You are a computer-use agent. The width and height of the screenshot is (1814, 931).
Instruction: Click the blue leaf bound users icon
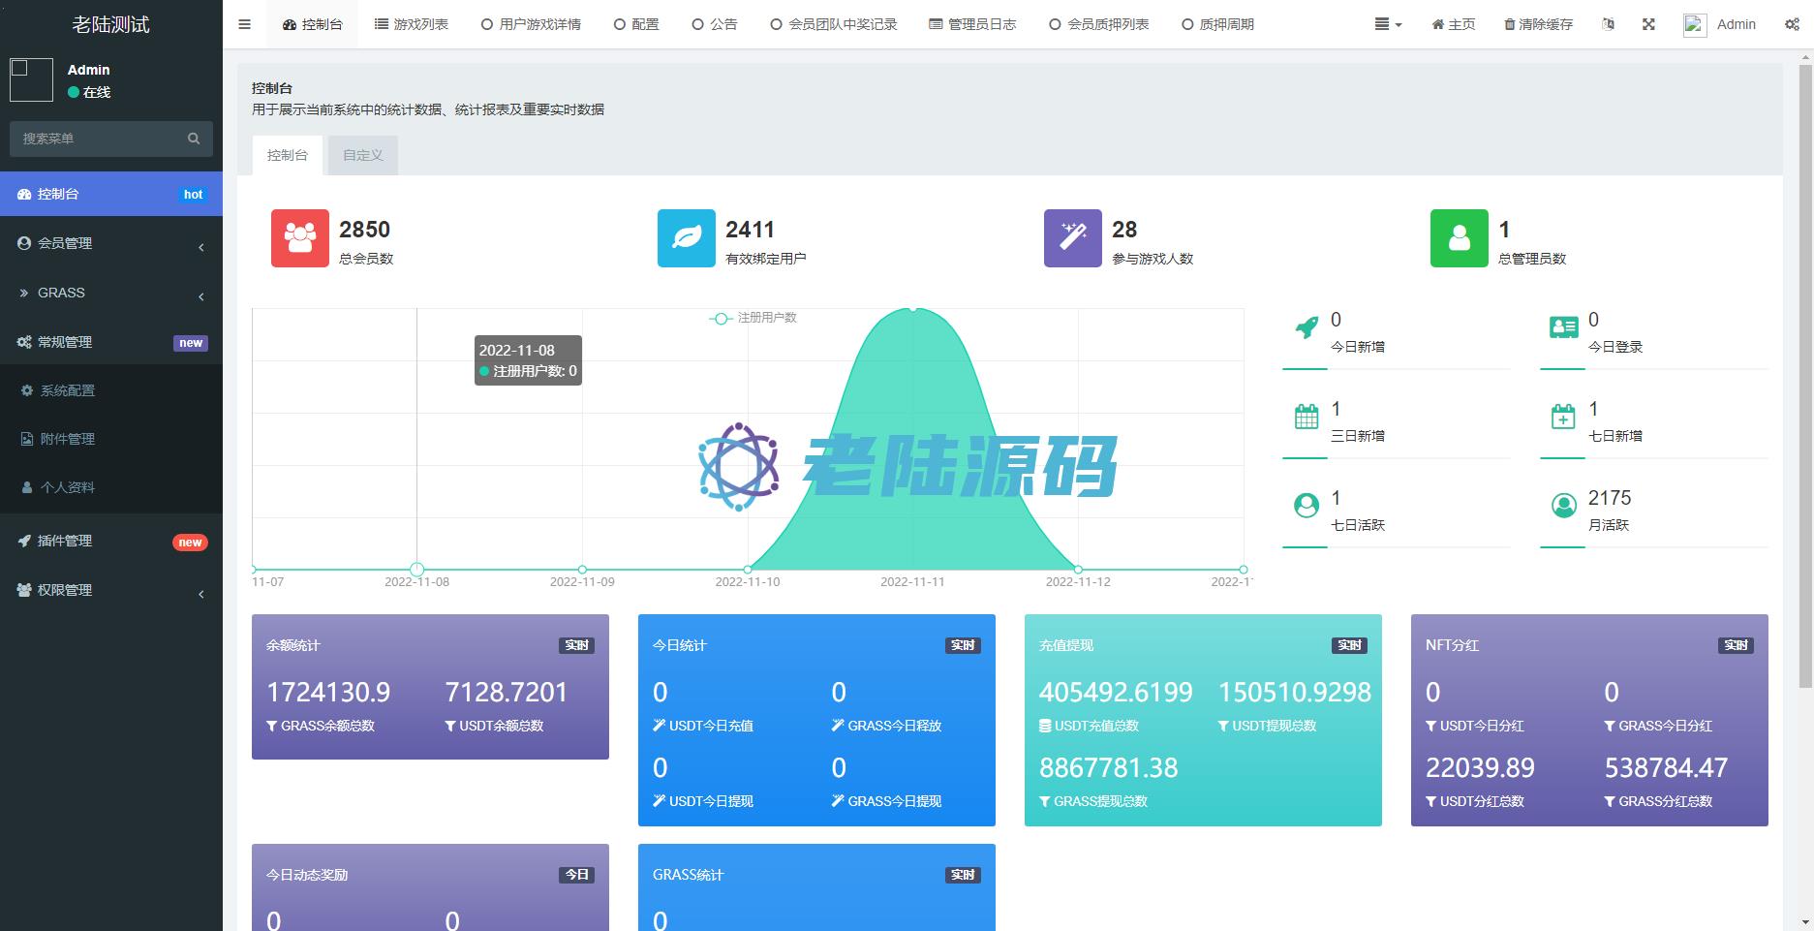pyautogui.click(x=686, y=238)
